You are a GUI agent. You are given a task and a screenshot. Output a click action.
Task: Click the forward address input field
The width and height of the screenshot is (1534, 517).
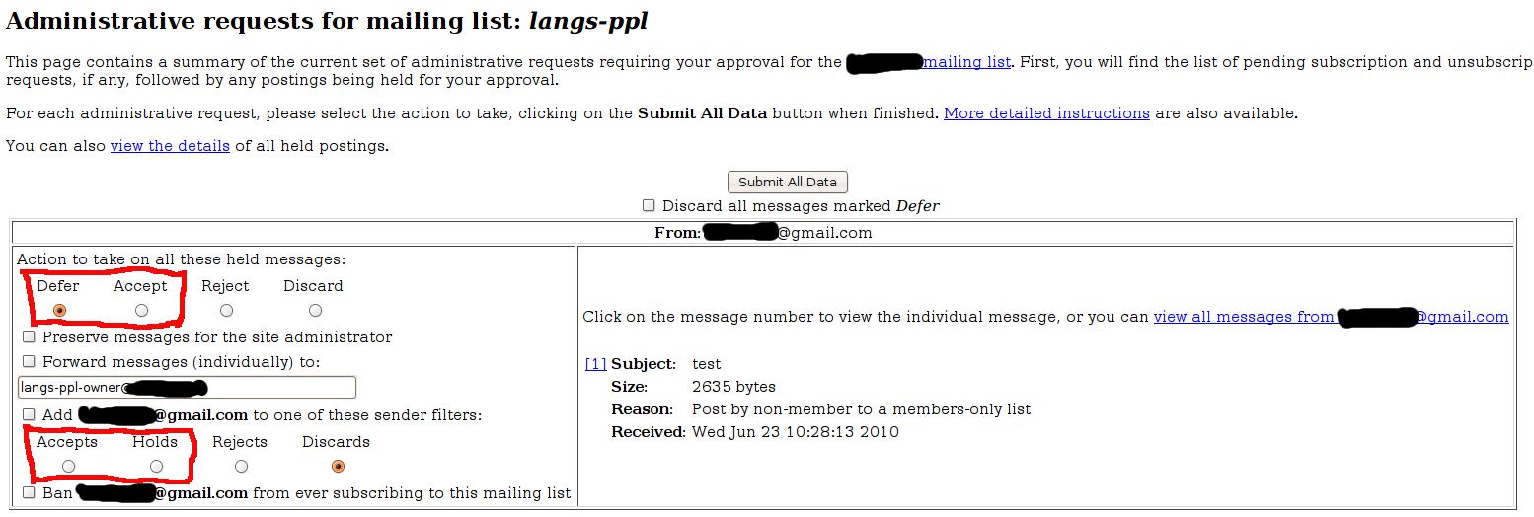187,388
